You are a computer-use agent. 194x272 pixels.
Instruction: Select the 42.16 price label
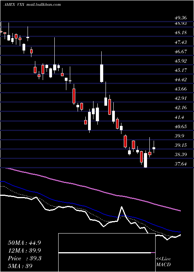[x=181, y=108]
